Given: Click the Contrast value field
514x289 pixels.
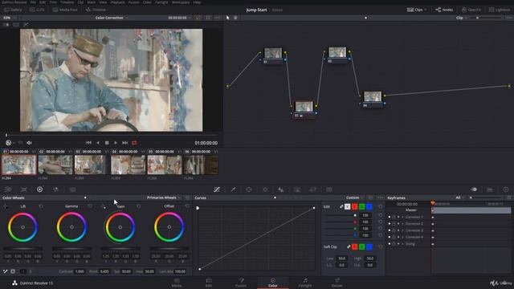Looking at the screenshot, I should [x=80, y=271].
